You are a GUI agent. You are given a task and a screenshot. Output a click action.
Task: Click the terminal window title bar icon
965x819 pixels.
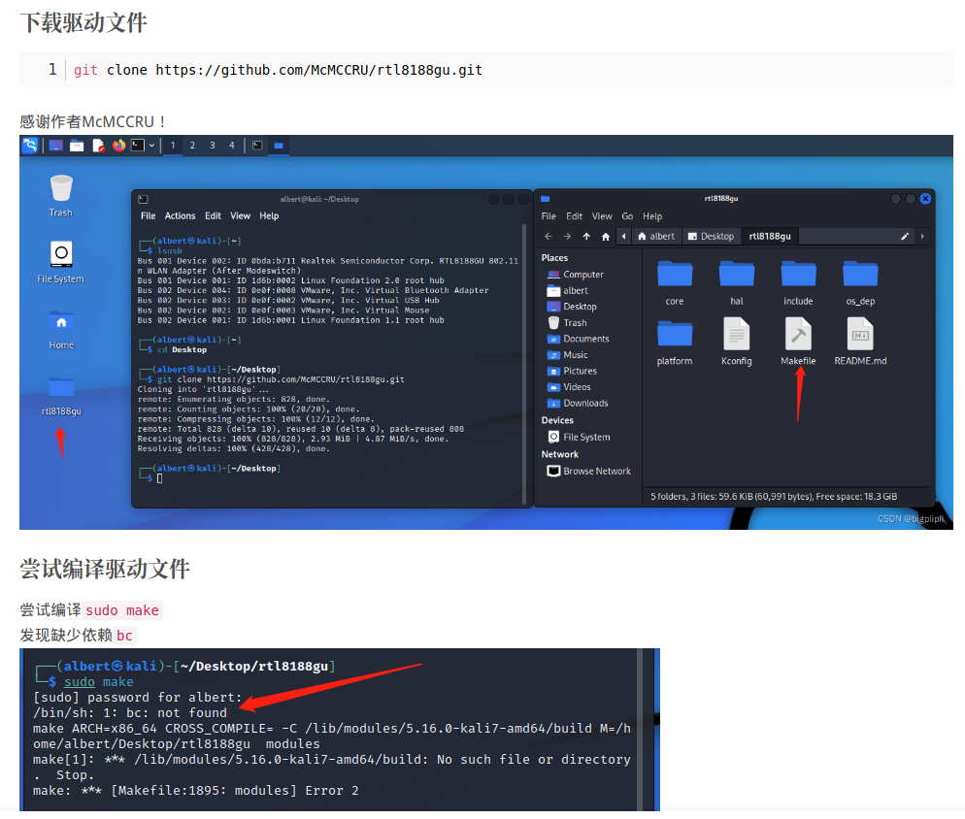[144, 199]
